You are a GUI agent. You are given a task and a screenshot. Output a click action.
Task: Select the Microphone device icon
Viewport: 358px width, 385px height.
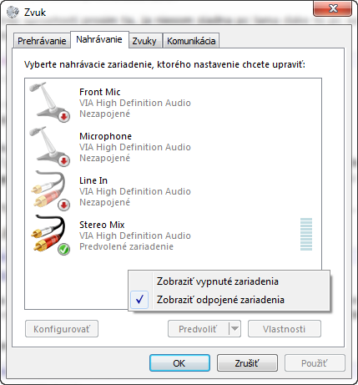coord(49,146)
